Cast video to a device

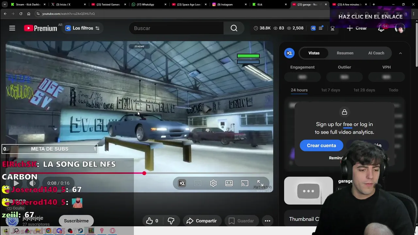click(245, 183)
